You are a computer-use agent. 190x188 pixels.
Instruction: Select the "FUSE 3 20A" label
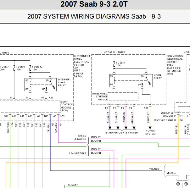(120, 64)
